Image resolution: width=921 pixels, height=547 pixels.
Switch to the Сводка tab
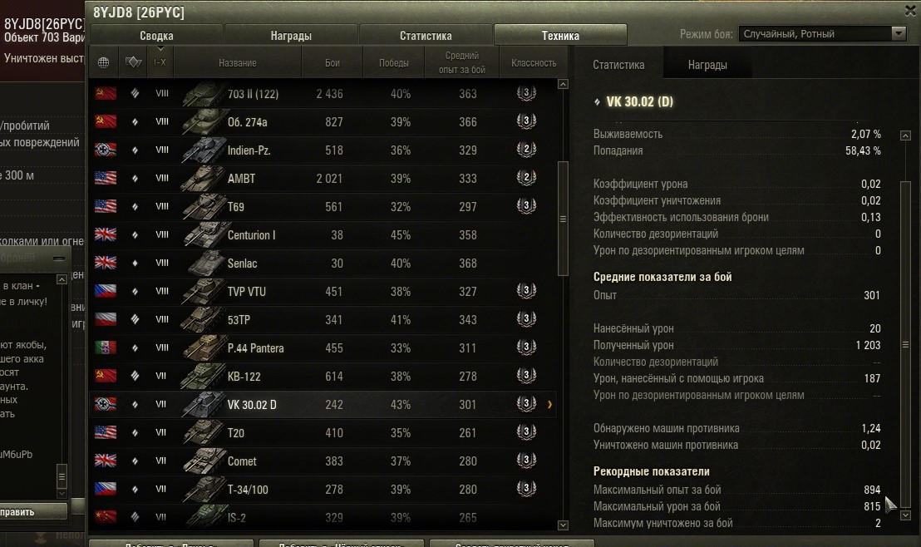pyautogui.click(x=156, y=35)
